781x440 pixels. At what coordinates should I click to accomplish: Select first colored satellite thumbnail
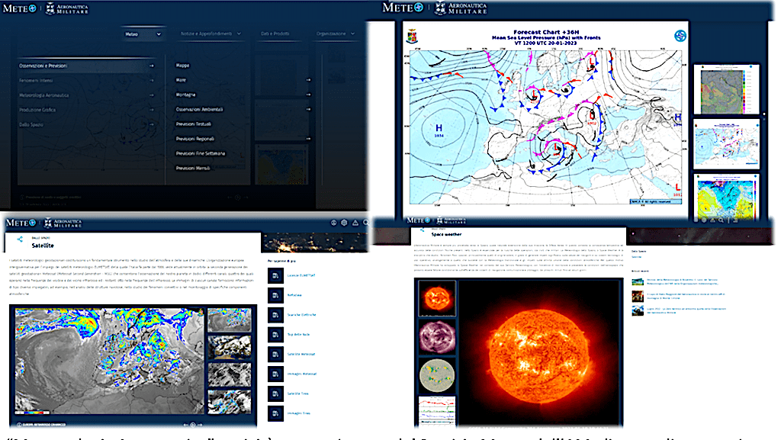[x=229, y=320]
